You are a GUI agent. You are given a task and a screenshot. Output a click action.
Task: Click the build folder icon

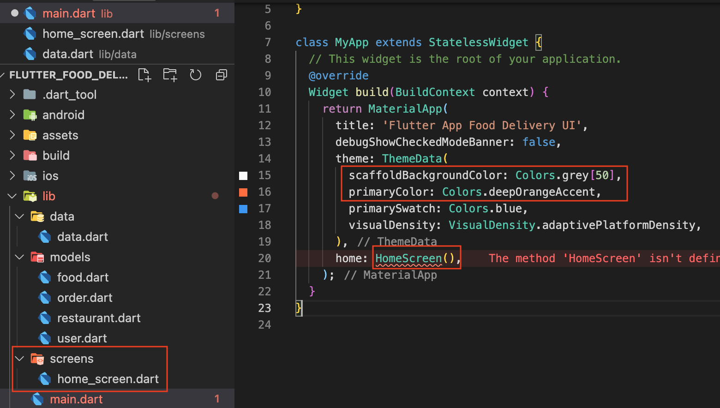coord(30,156)
